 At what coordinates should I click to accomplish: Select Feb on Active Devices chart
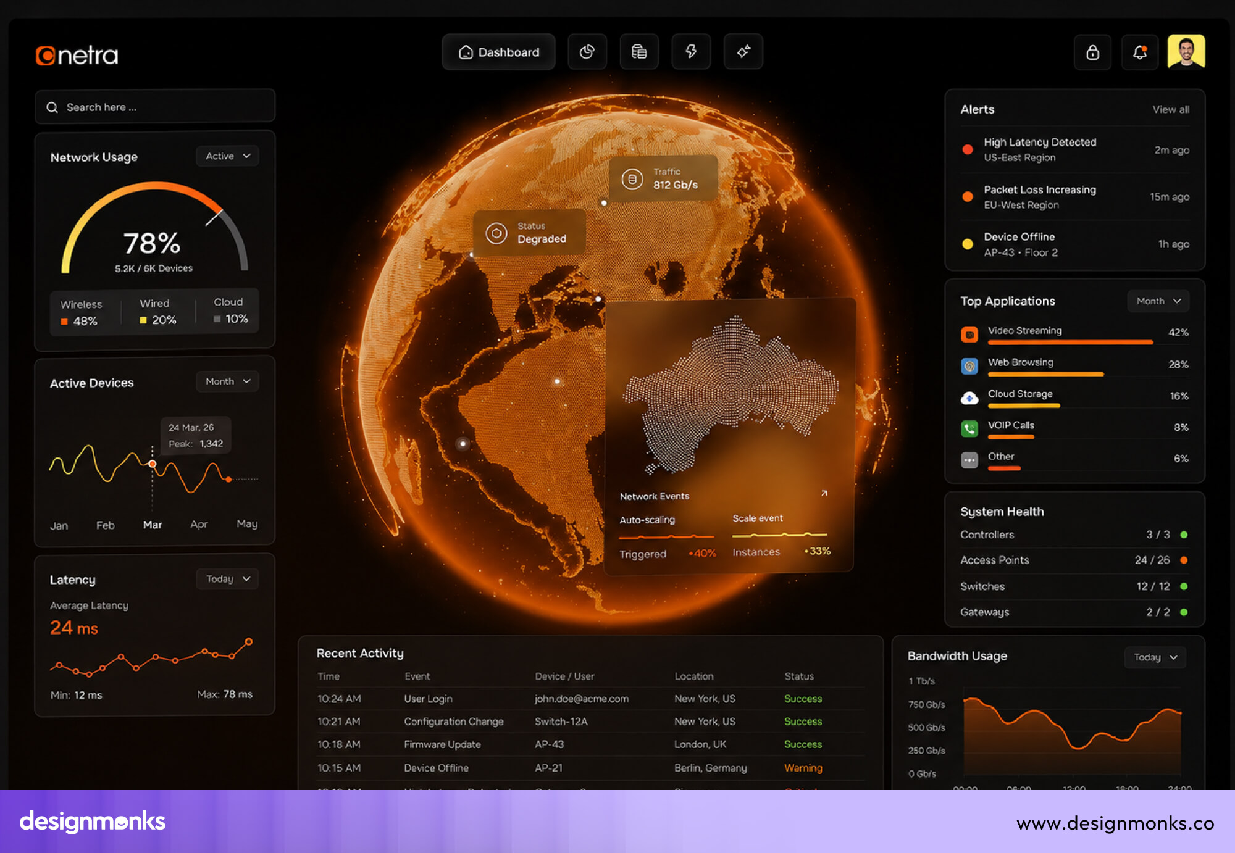[x=106, y=525]
